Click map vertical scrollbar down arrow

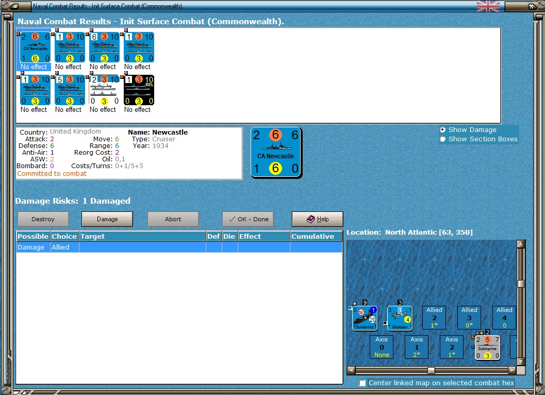[521, 362]
